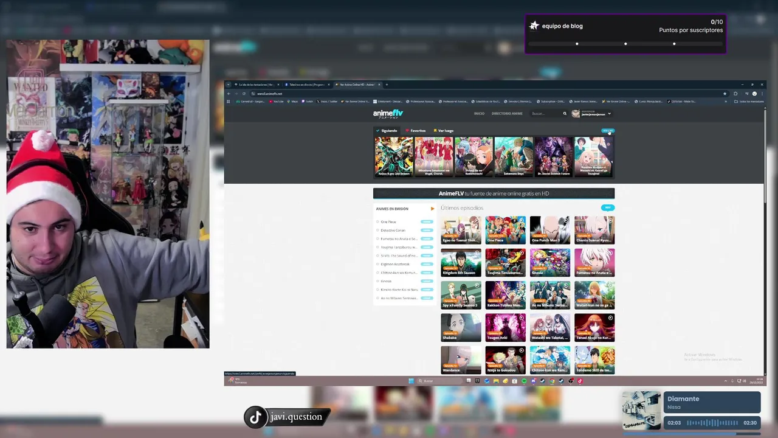Open a new browser tab with plus icon
This screenshot has height=438, width=778.
click(387, 85)
